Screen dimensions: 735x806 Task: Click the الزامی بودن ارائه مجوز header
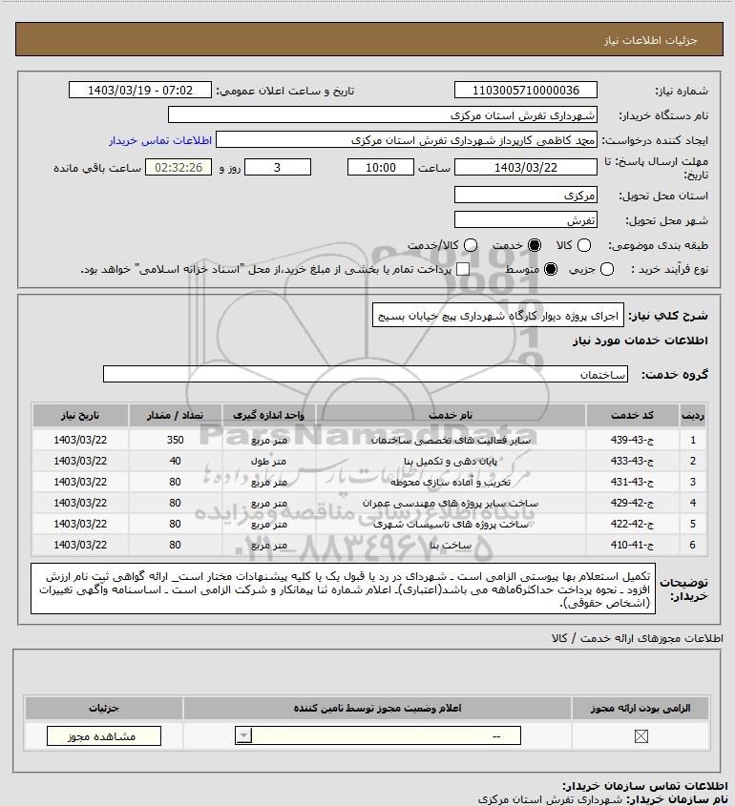(x=640, y=709)
